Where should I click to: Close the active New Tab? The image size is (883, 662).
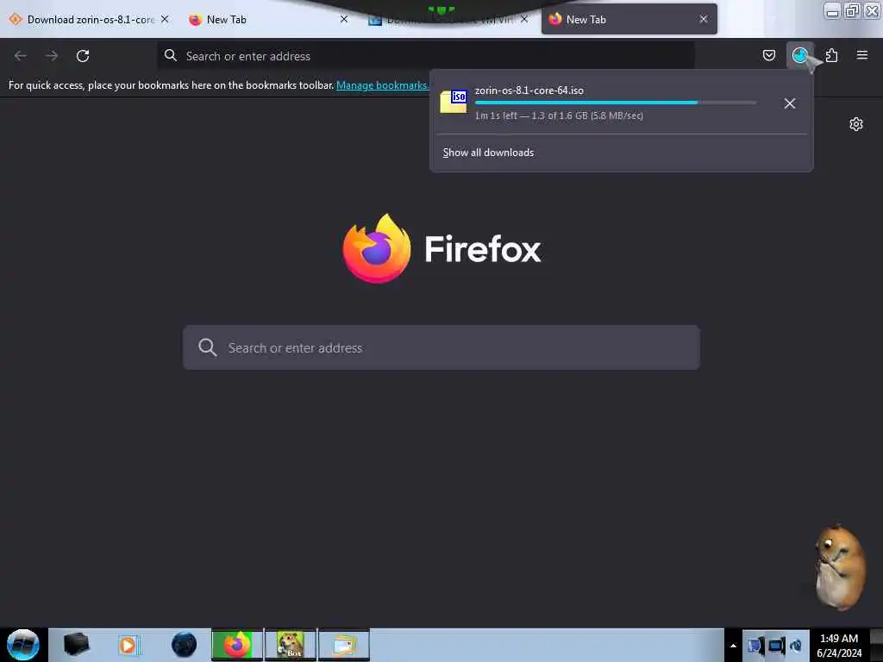click(x=704, y=19)
